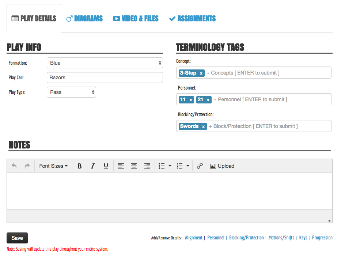Click into the Play Call text field
The width and height of the screenshot is (341, 265).
pyautogui.click(x=105, y=77)
